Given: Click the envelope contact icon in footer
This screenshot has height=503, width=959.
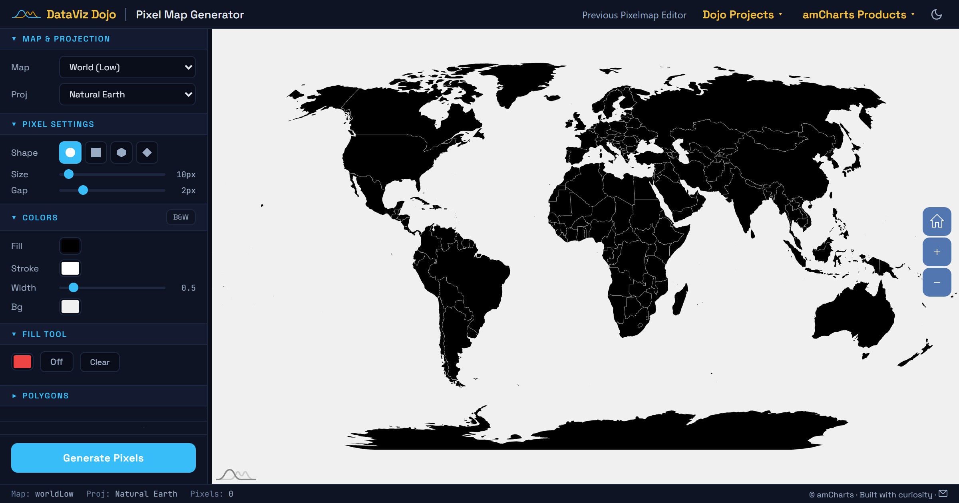Looking at the screenshot, I should point(943,494).
